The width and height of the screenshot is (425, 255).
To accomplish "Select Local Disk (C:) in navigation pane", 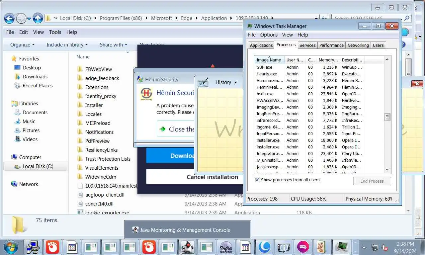I will 36,166.
